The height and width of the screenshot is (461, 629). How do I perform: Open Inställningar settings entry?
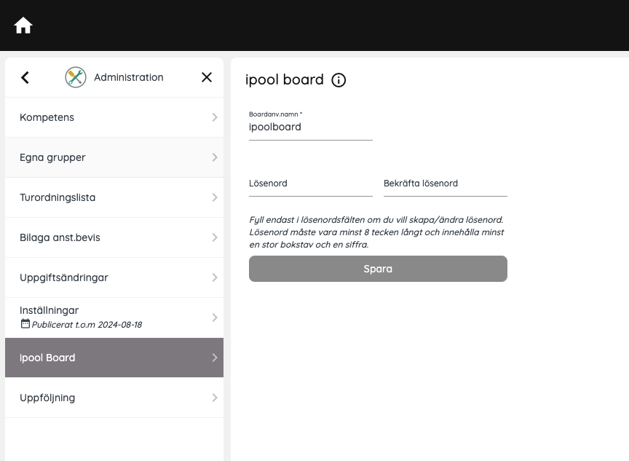114,318
